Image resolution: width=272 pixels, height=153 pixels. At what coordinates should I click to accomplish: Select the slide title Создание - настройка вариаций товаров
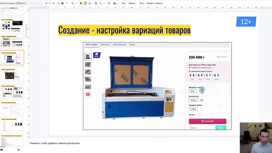pos(125,30)
